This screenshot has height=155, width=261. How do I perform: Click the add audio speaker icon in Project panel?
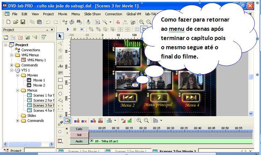pyautogui.click(x=35, y=37)
